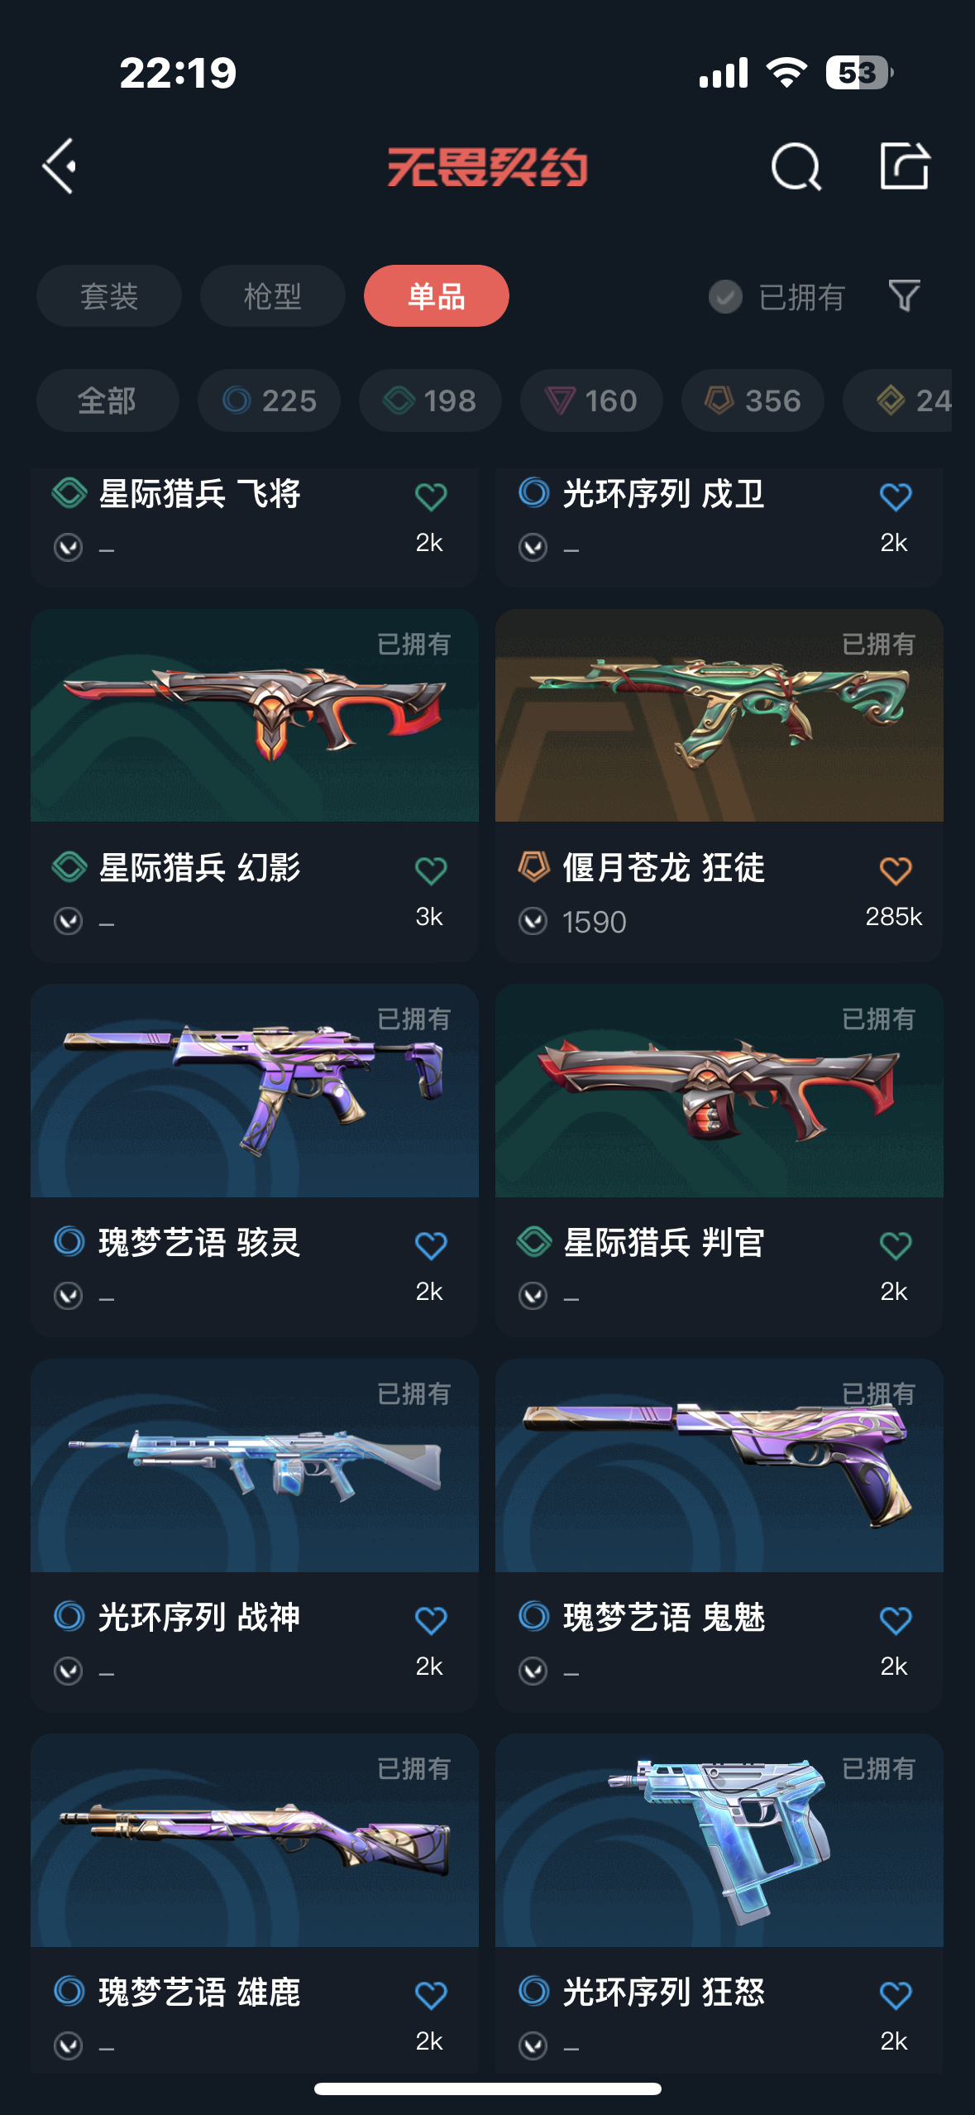Favorite 偃月苍龙 狂徒 with heart icon
The image size is (975, 2115).
tap(896, 870)
